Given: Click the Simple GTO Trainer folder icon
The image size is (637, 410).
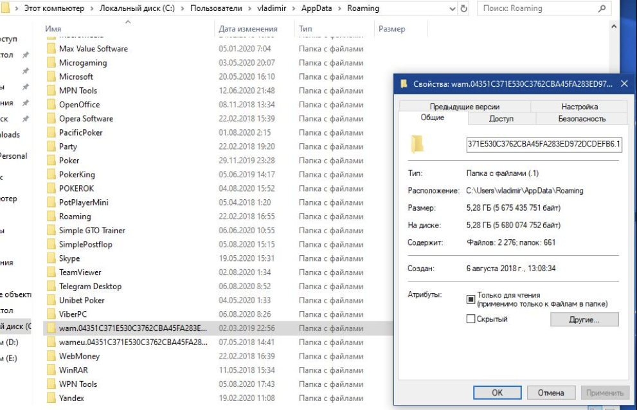Looking at the screenshot, I should click(51, 231).
